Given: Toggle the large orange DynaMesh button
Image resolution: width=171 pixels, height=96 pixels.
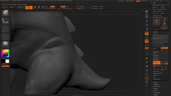Looking at the screenshot, I should (156, 62).
